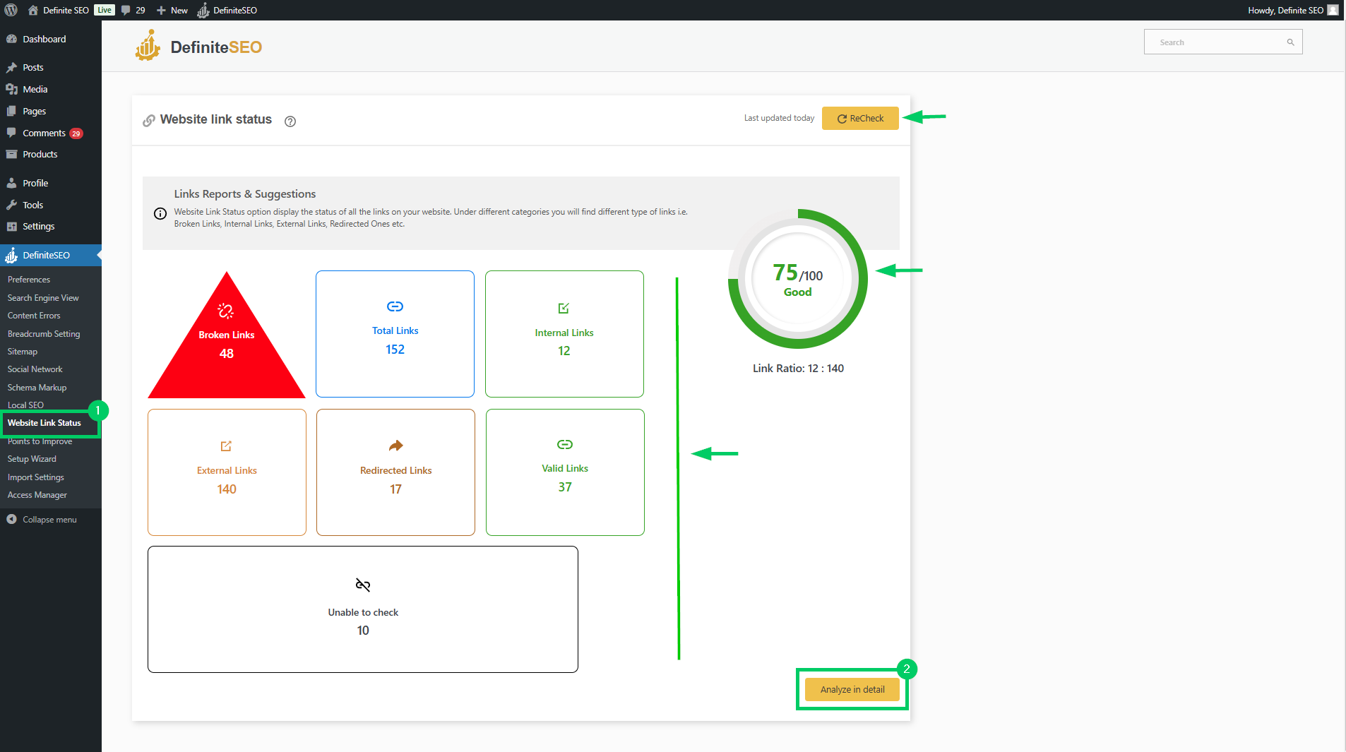Click the 75/100 Good score gauge
This screenshot has width=1346, height=752.
(x=798, y=279)
